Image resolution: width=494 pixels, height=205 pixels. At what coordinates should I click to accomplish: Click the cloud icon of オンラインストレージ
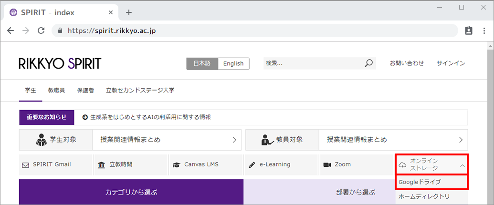[402, 164]
